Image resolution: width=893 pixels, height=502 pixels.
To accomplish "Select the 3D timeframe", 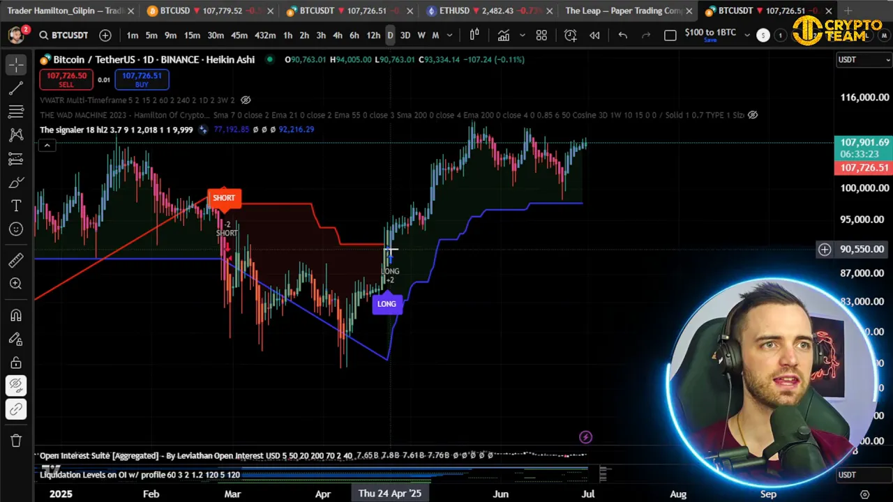I will tap(405, 36).
